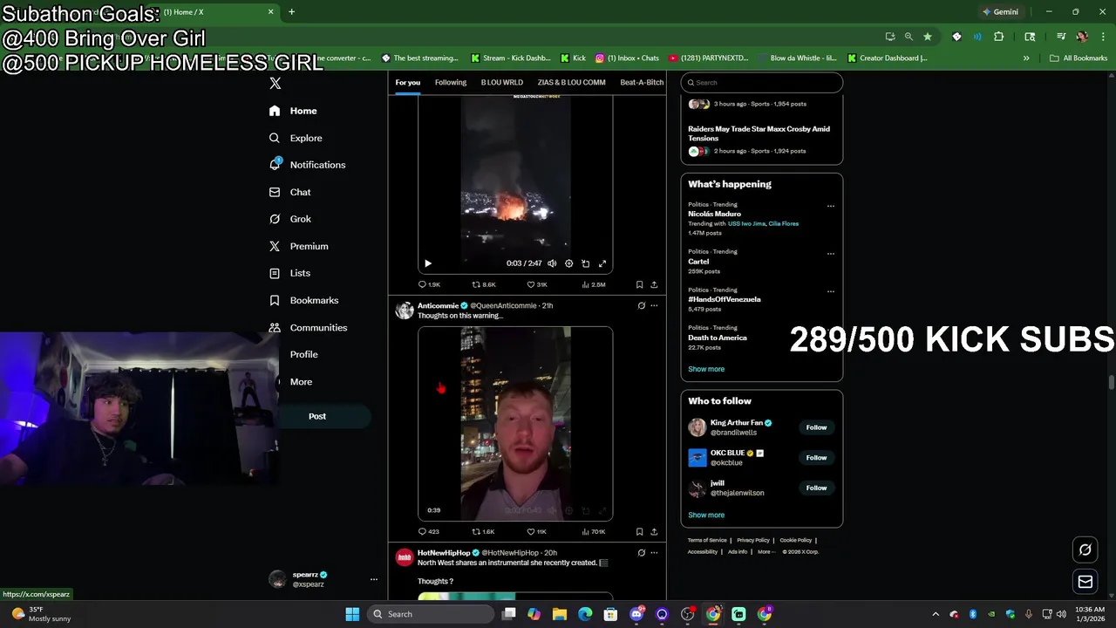Viewport: 1116px width, 628px height.
Task: Open Grok actions on HotNewHipHop post
Action: tap(641, 552)
